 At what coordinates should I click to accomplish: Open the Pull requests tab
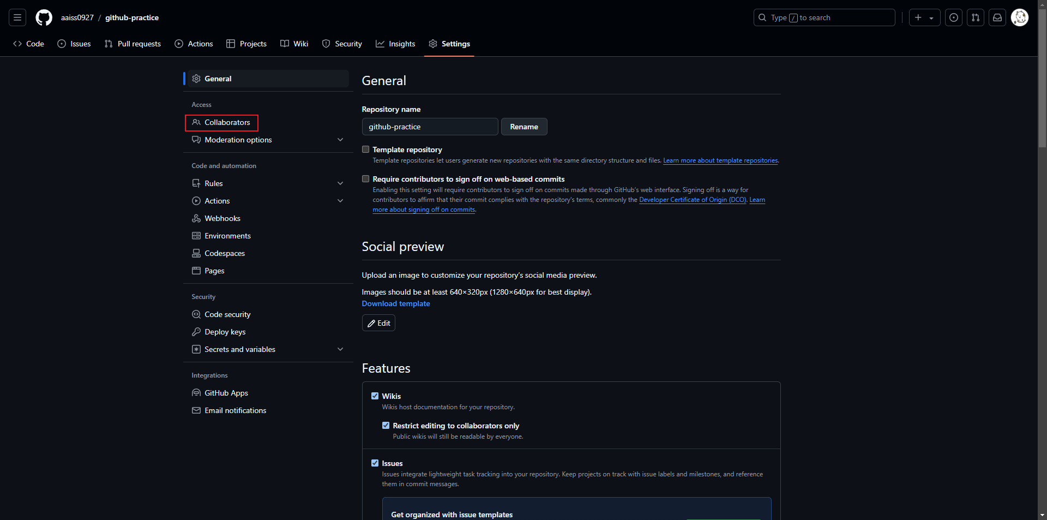133,44
